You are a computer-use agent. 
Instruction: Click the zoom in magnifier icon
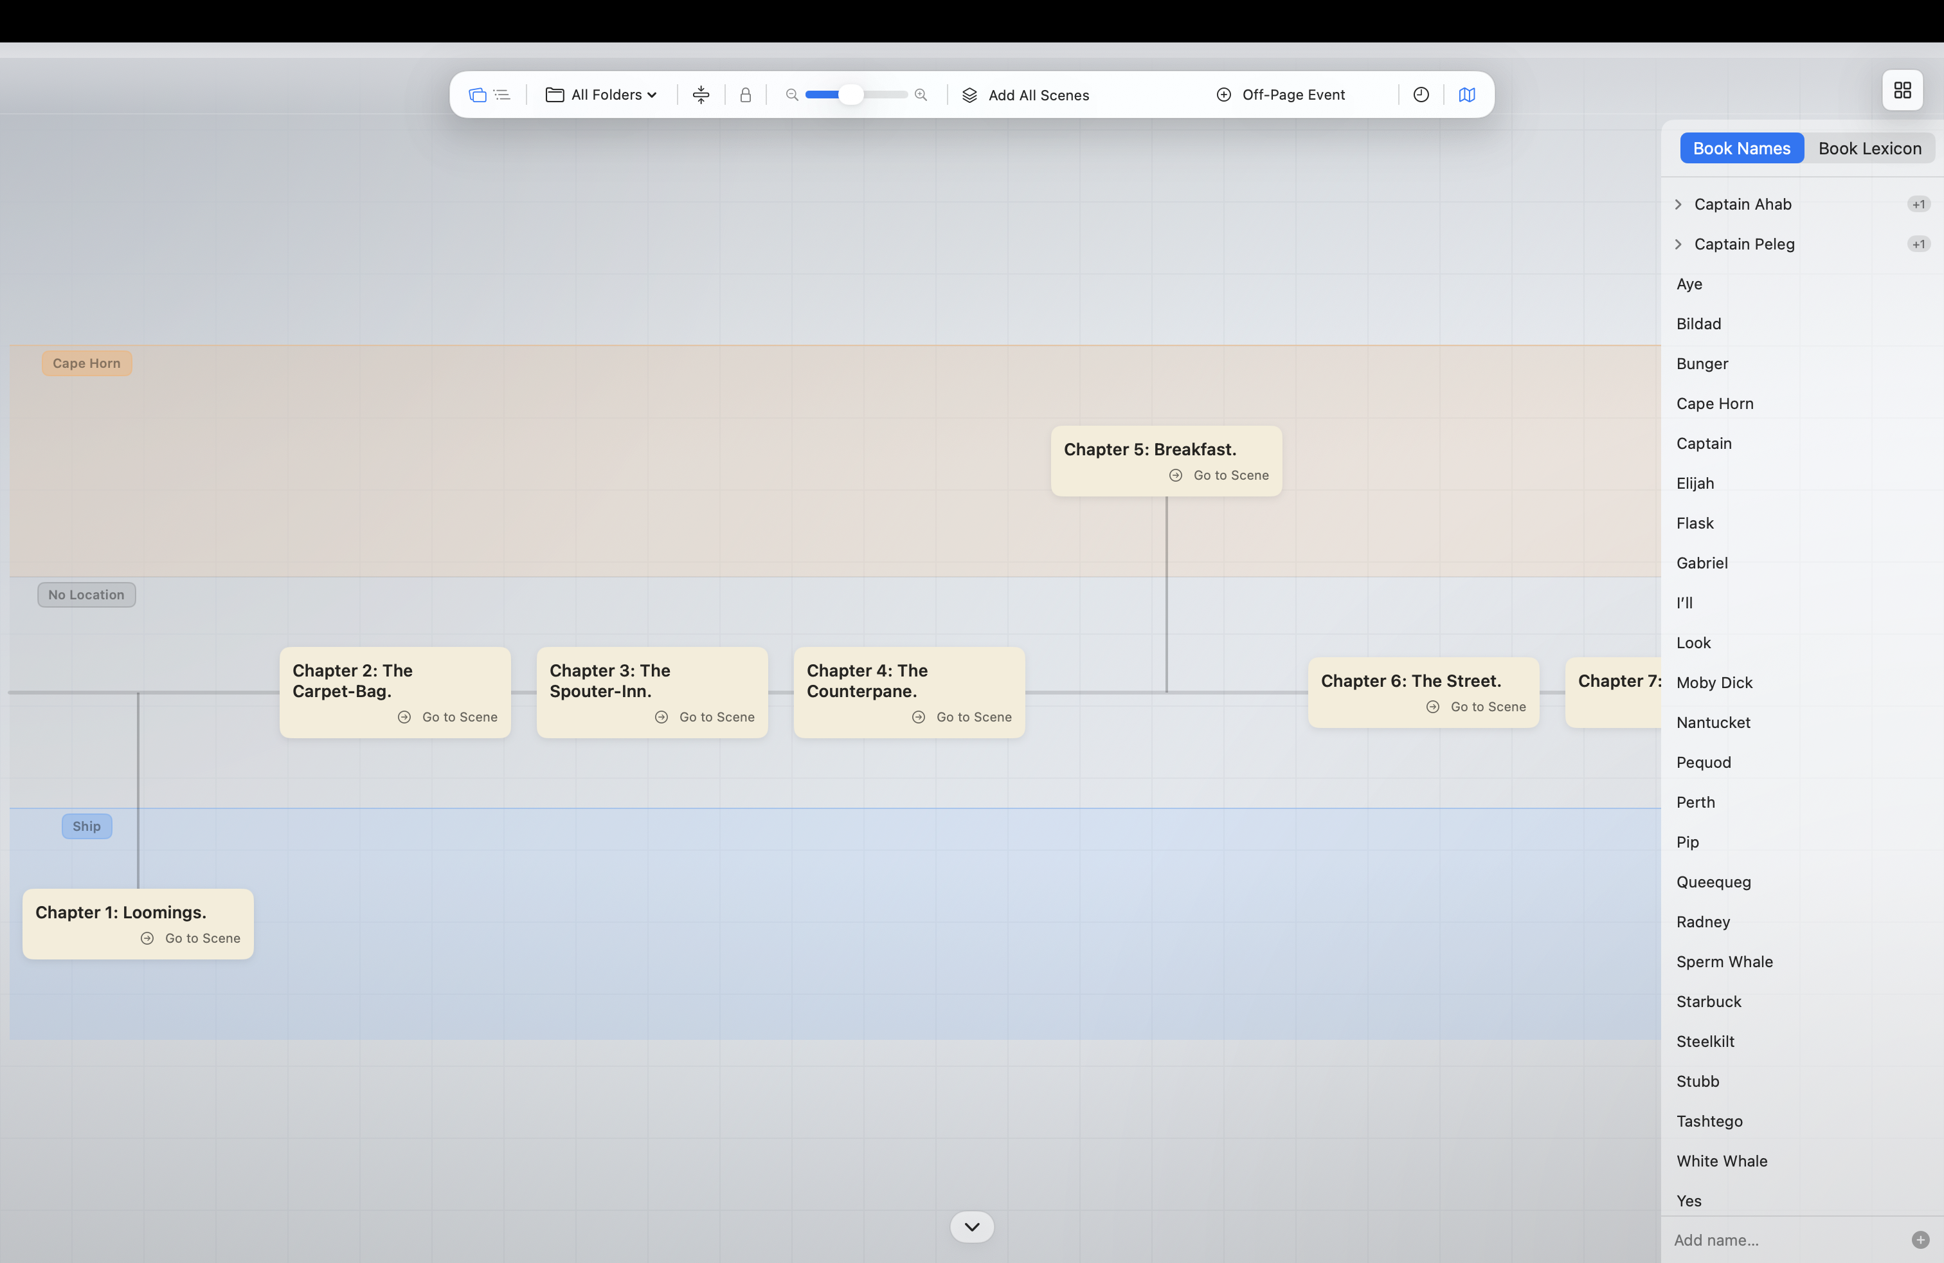pos(921,95)
